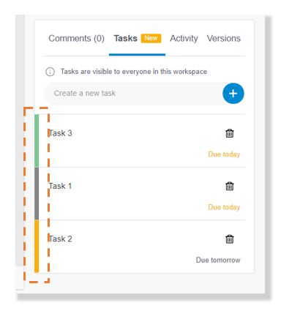Click the green status bar of Task 3
This screenshot has width=303, height=322.
(37, 141)
